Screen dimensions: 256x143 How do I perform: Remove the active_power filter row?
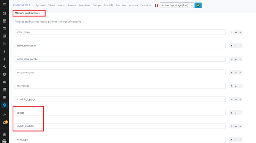tap(240, 32)
